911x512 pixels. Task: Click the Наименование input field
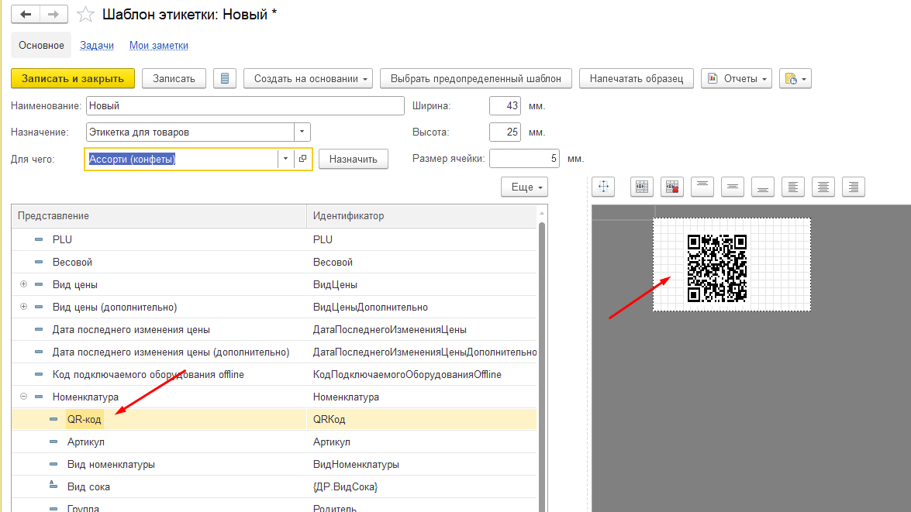coord(245,105)
